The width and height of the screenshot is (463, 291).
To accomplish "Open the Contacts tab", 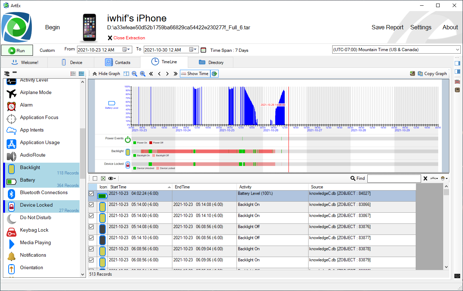I will pyautogui.click(x=117, y=62).
